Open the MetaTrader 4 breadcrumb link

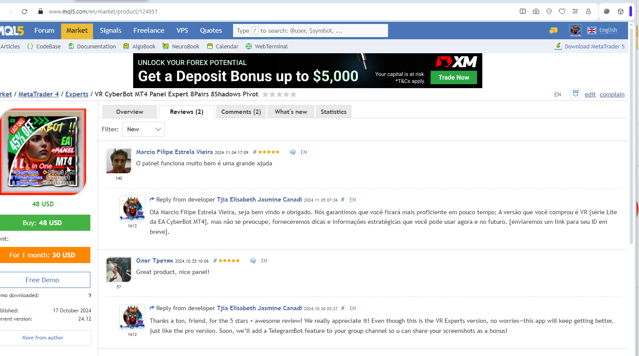pos(38,94)
